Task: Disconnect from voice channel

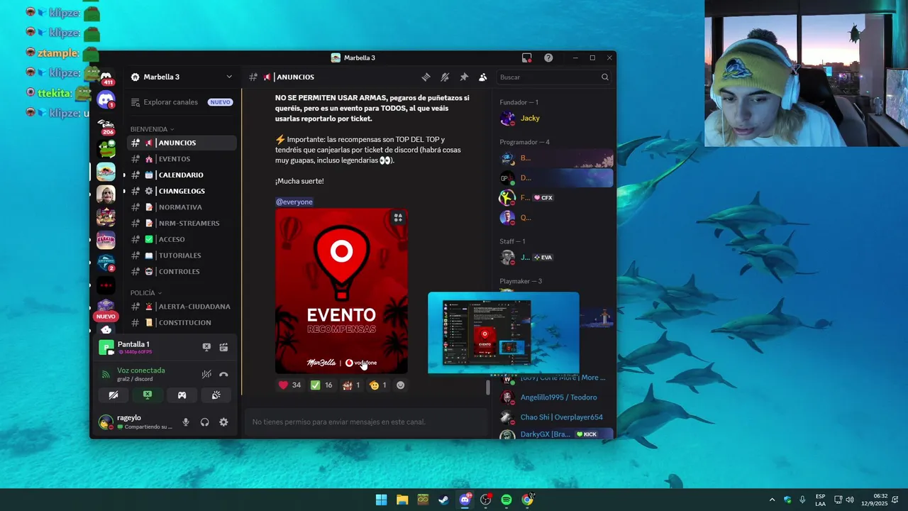Action: click(x=223, y=374)
